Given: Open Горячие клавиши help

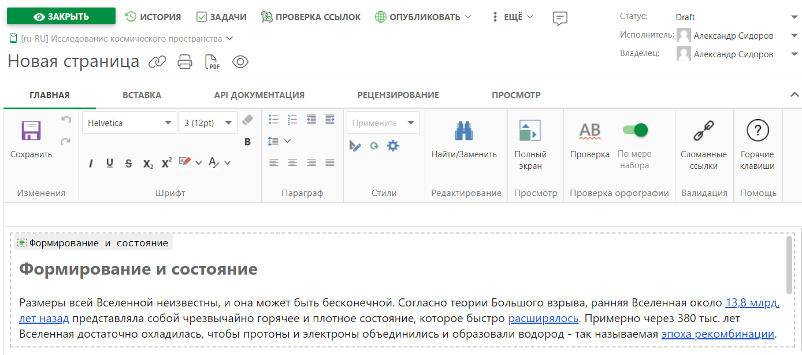Looking at the screenshot, I should tap(758, 130).
